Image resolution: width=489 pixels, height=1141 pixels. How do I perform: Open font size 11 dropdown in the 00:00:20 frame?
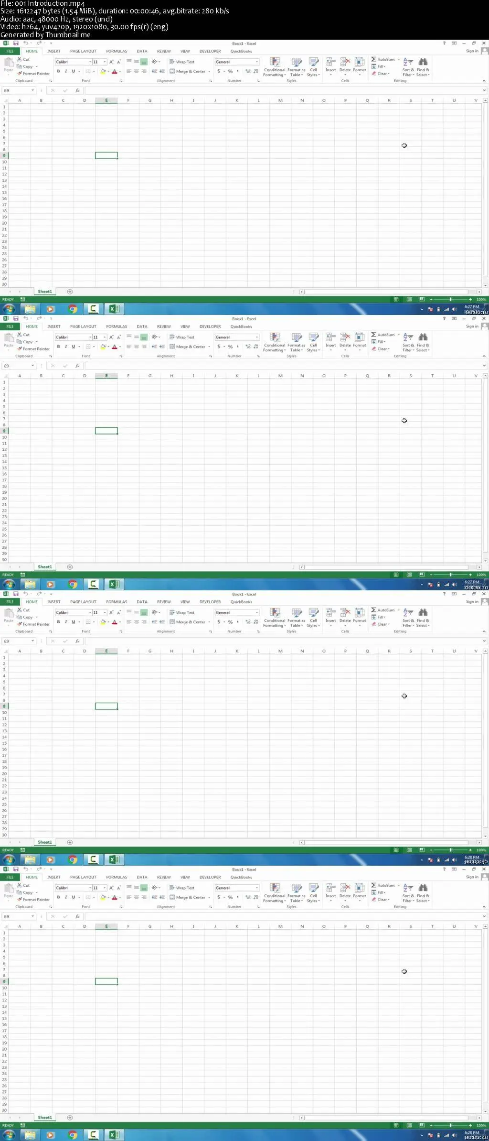pos(105,337)
